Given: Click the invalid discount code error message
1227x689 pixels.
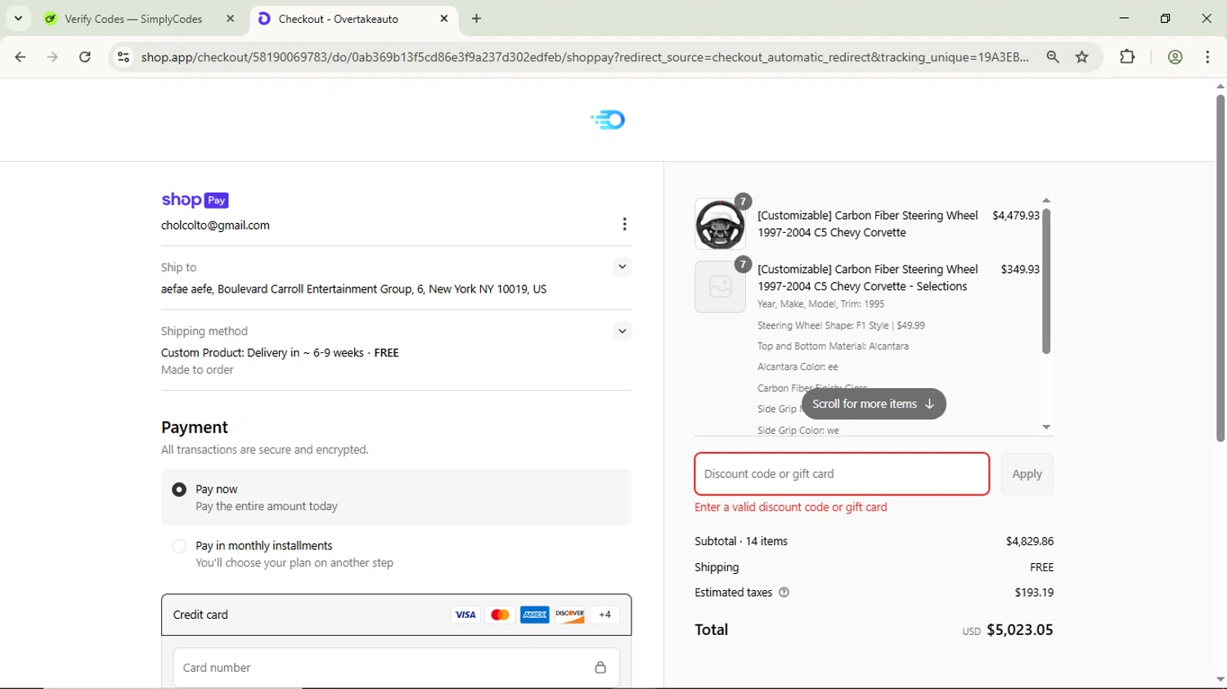Looking at the screenshot, I should pyautogui.click(x=791, y=508).
